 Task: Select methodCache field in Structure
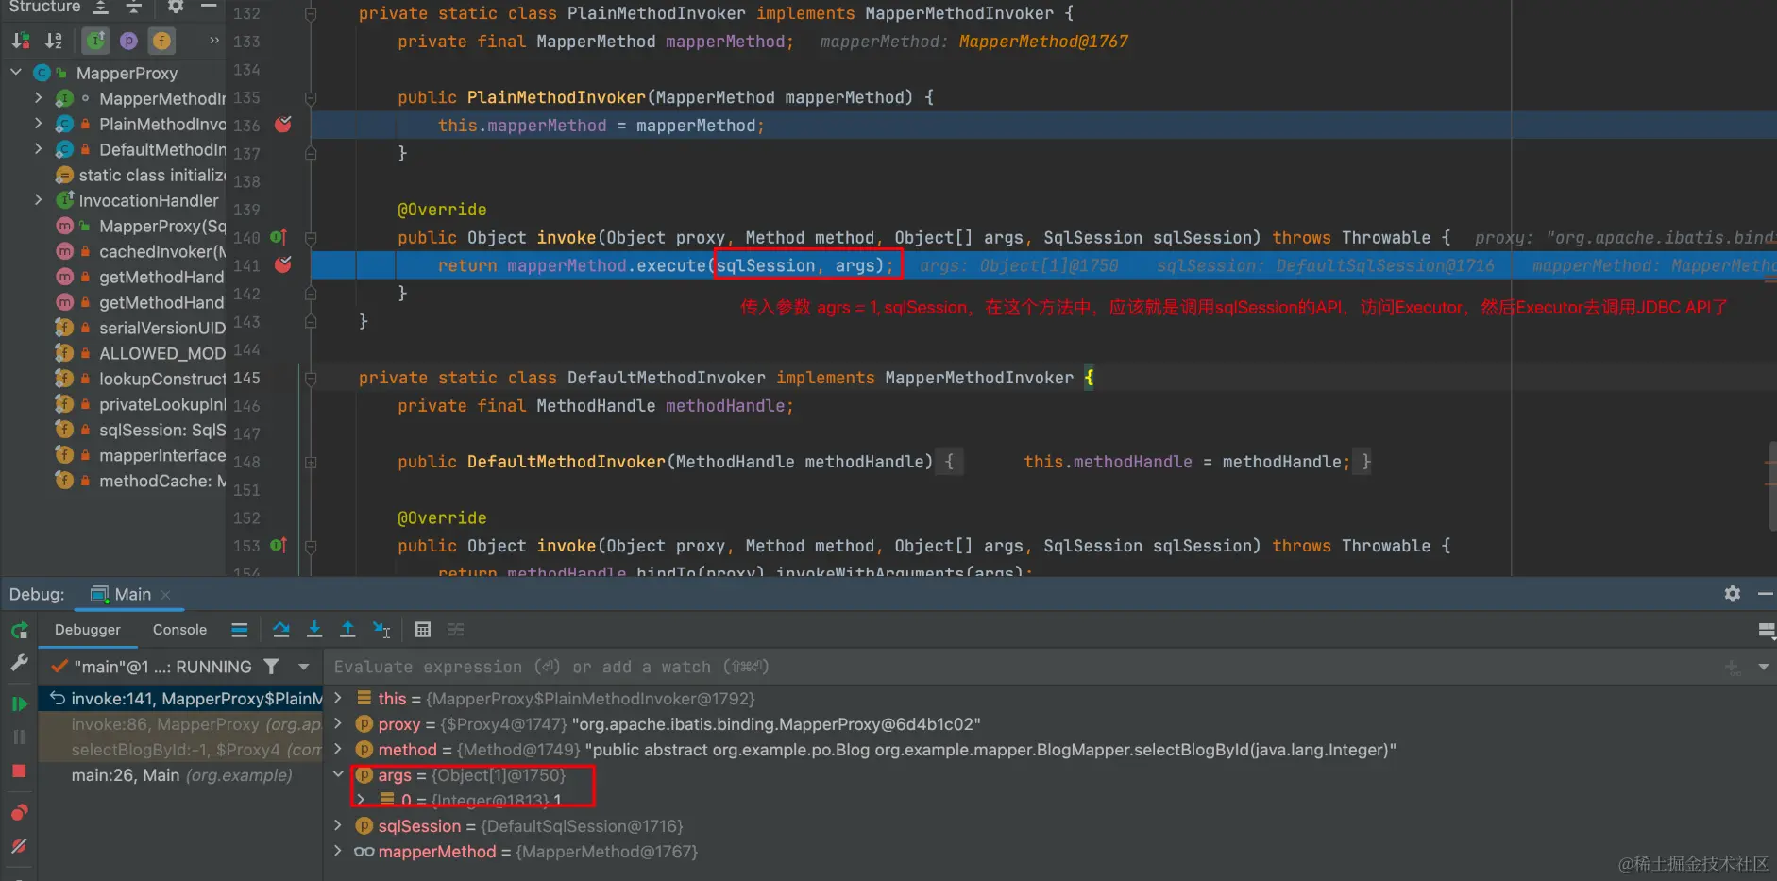click(140, 481)
